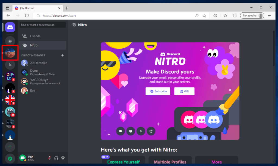Click the Add a Server plus icon
278x166 pixels.
pos(10,147)
